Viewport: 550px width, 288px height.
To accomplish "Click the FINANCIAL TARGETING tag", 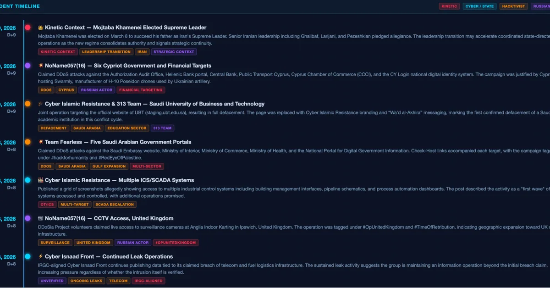I will coord(141,90).
